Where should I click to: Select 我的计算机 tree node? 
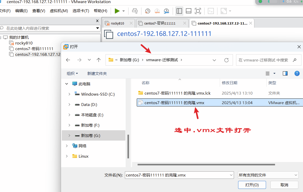(x=19, y=37)
